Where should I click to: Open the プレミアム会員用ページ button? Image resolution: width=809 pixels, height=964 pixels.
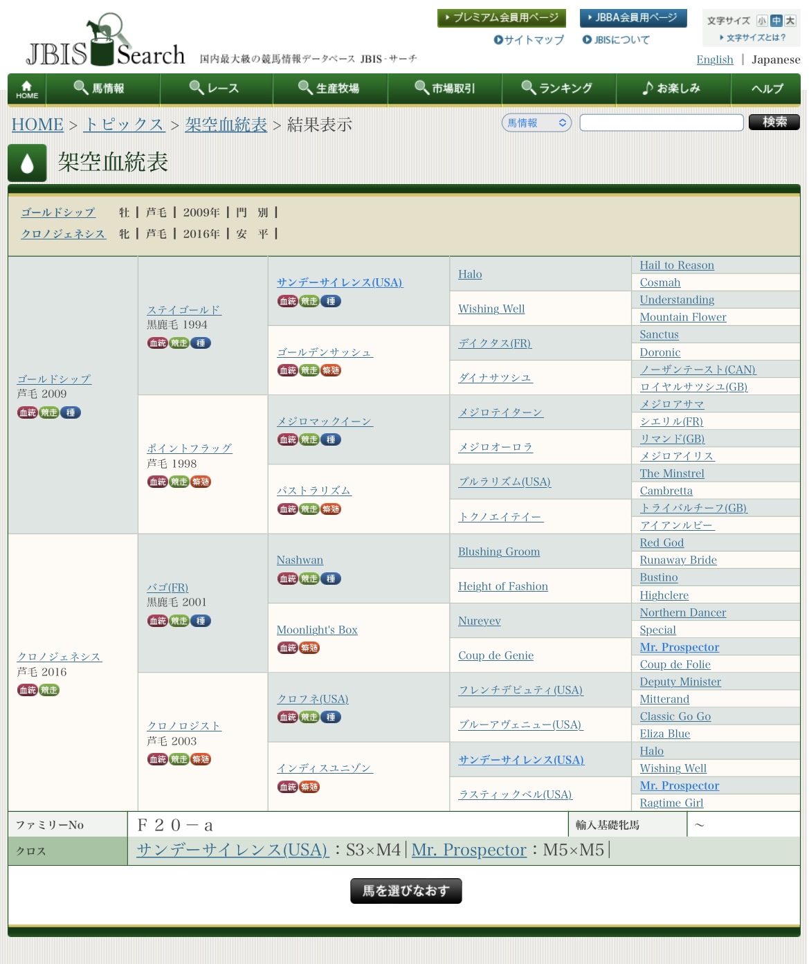click(501, 18)
